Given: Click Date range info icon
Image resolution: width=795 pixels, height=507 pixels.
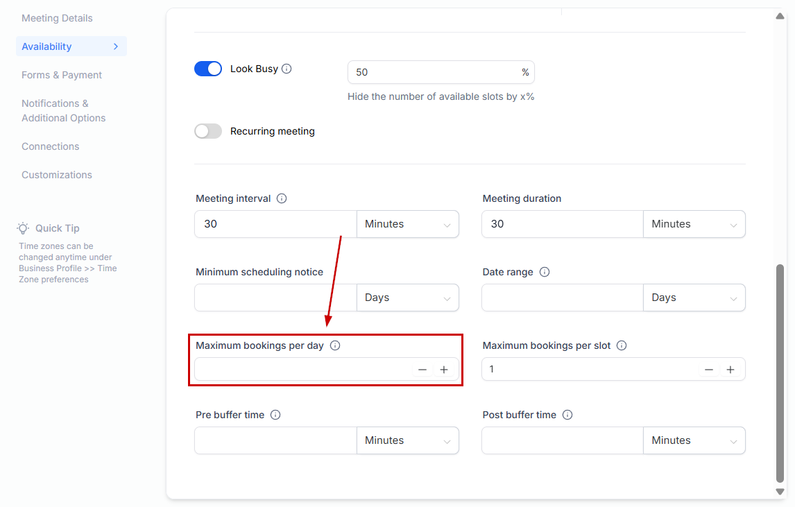Looking at the screenshot, I should pyautogui.click(x=545, y=272).
